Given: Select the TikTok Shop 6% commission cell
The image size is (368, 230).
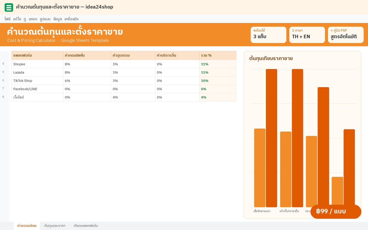Looking at the screenshot, I should coord(87,81).
